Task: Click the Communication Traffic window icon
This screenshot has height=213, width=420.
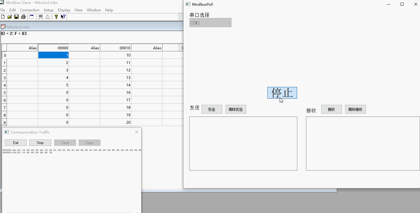Action: click(7, 132)
